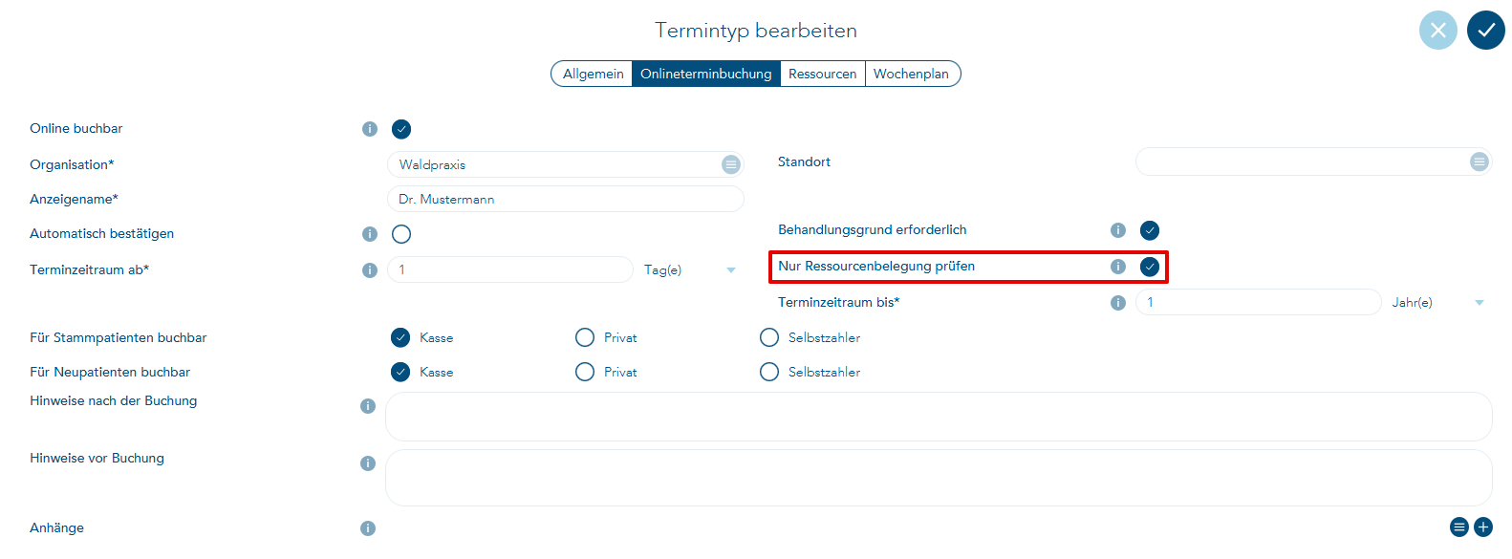Screen dimensions: 1512x559
Task: Show info for Hinweise vor Buchung
Action: (x=368, y=463)
